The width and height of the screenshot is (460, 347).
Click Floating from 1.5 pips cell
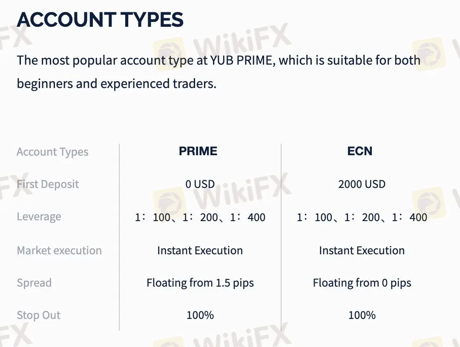click(200, 283)
